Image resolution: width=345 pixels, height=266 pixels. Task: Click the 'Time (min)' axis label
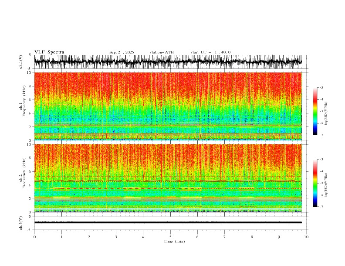click(174, 241)
